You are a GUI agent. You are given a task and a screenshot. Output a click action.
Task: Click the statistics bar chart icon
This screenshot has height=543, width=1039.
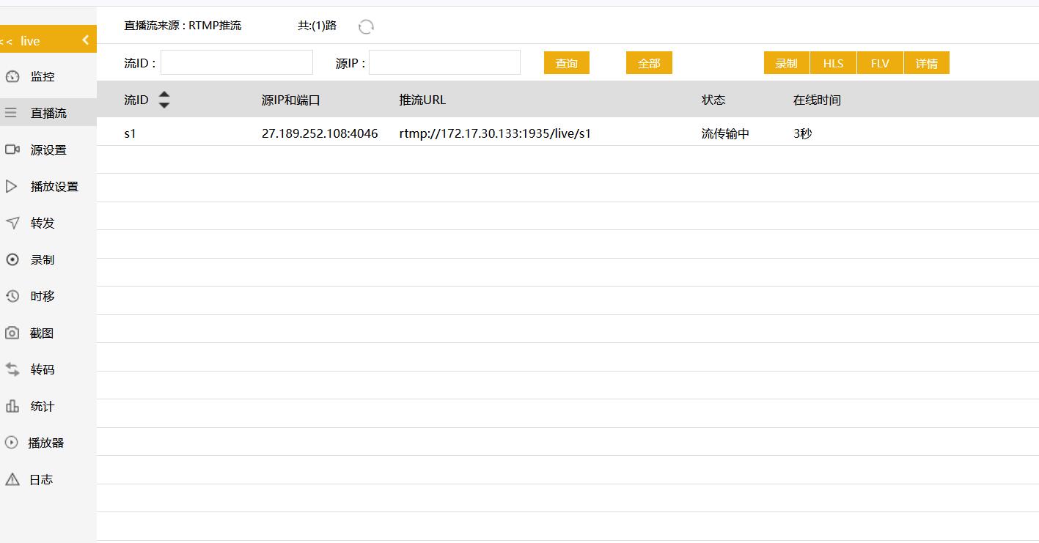[x=12, y=406]
